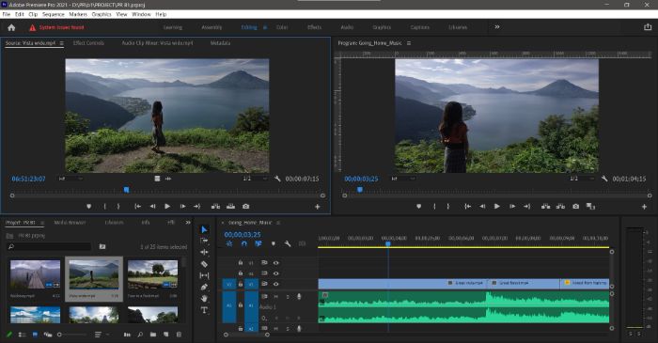Image resolution: width=658 pixels, height=343 pixels.
Task: Open Source monitor zoom level dropdown
Action: (70, 179)
